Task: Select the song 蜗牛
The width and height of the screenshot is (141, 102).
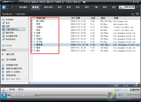Action: 38,51
